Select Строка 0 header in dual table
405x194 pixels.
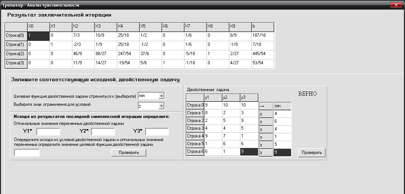[195, 105]
